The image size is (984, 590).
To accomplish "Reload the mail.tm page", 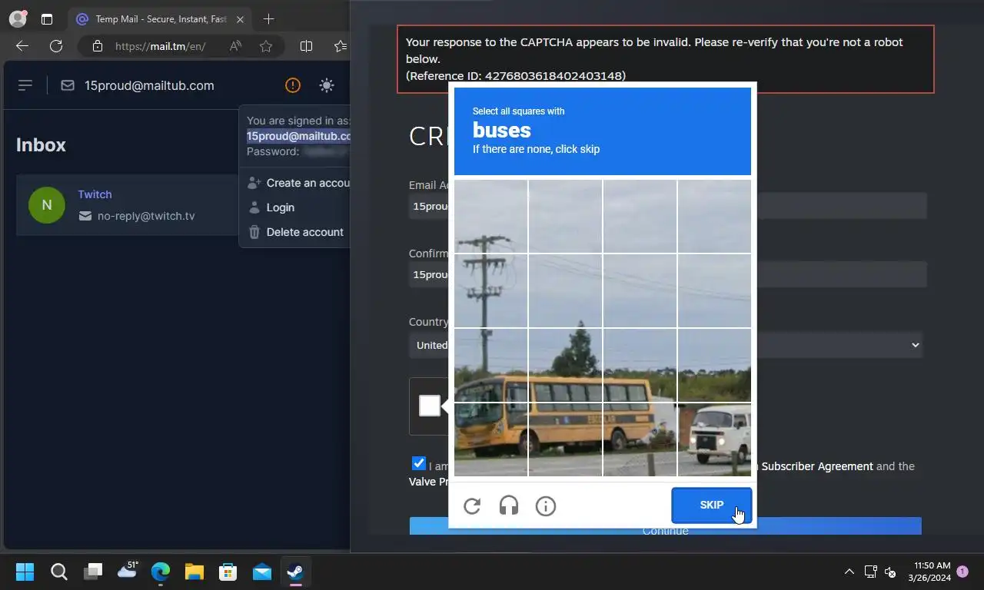I will tap(56, 46).
